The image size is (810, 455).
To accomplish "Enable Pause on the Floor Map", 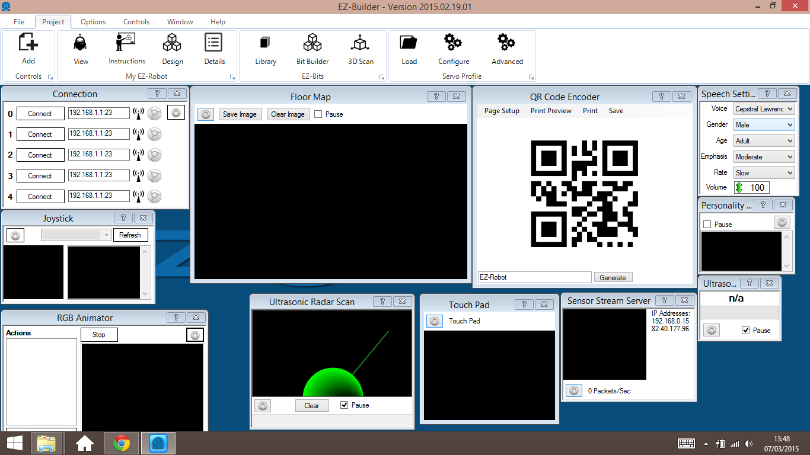I will click(x=318, y=114).
